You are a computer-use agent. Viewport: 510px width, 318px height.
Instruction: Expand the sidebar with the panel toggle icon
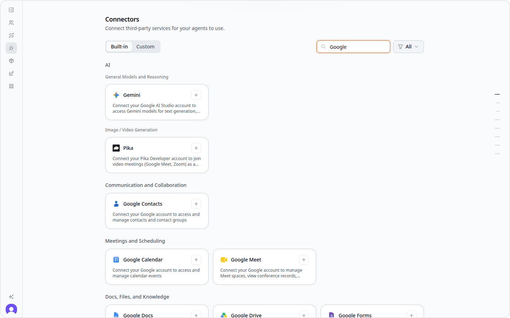pos(11,10)
